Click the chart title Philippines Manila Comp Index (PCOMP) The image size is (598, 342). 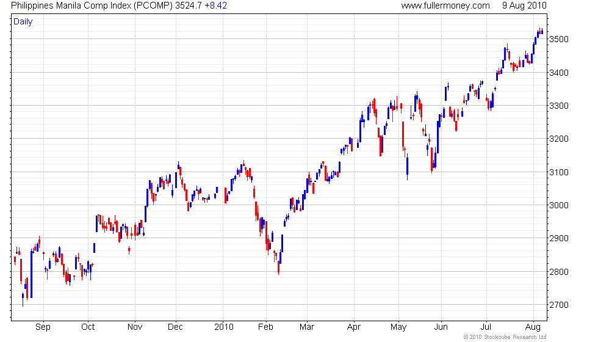[92, 5]
